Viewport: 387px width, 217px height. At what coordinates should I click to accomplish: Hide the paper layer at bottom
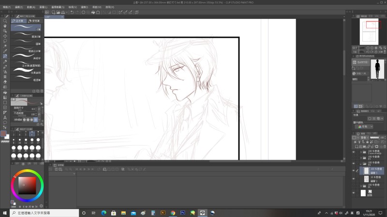pyautogui.click(x=354, y=193)
